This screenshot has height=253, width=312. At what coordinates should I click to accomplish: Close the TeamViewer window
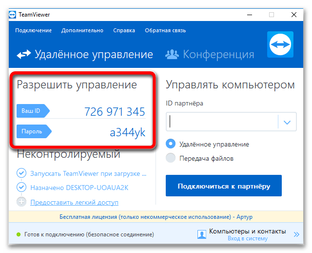pyautogui.click(x=293, y=15)
